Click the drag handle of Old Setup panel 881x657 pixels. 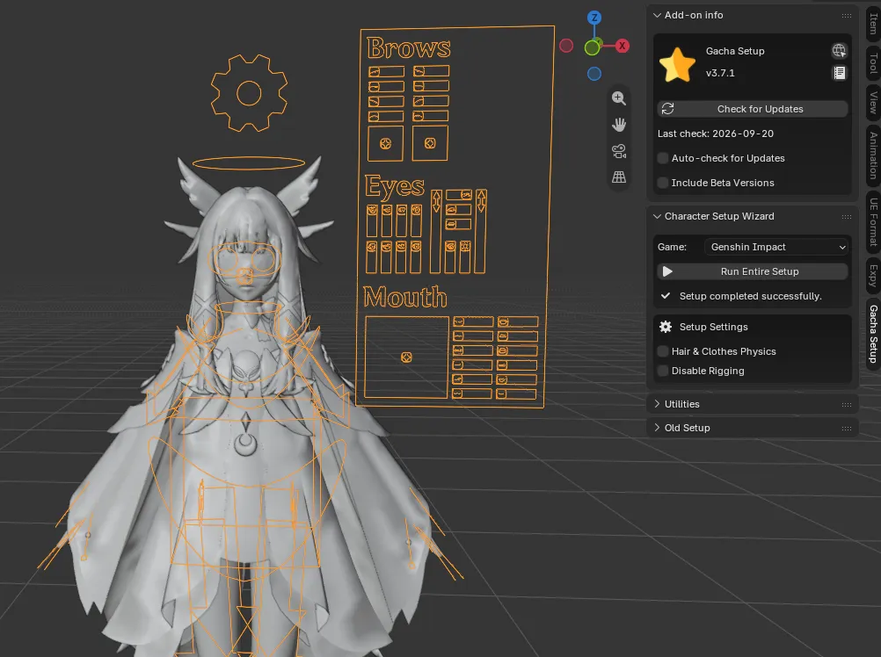[847, 428]
